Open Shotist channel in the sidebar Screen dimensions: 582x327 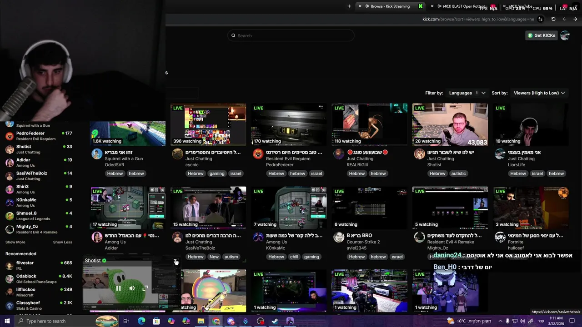pyautogui.click(x=39, y=149)
